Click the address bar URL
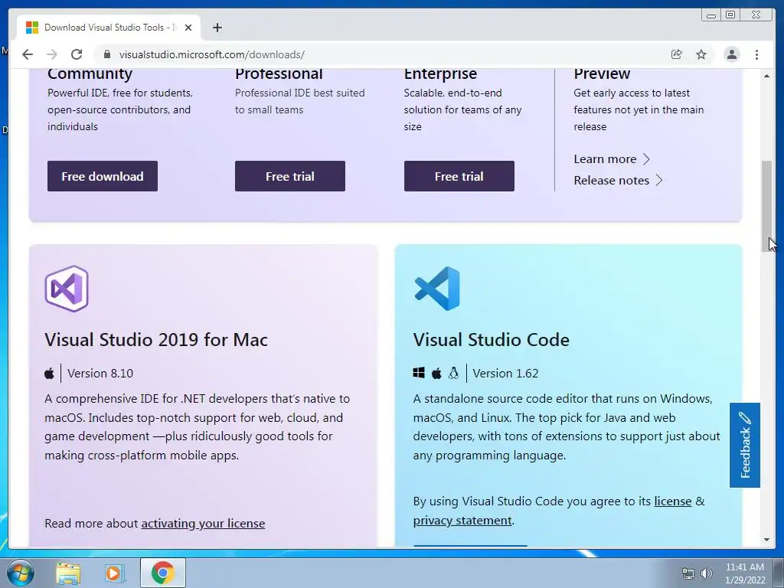This screenshot has width=784, height=588. coord(211,54)
